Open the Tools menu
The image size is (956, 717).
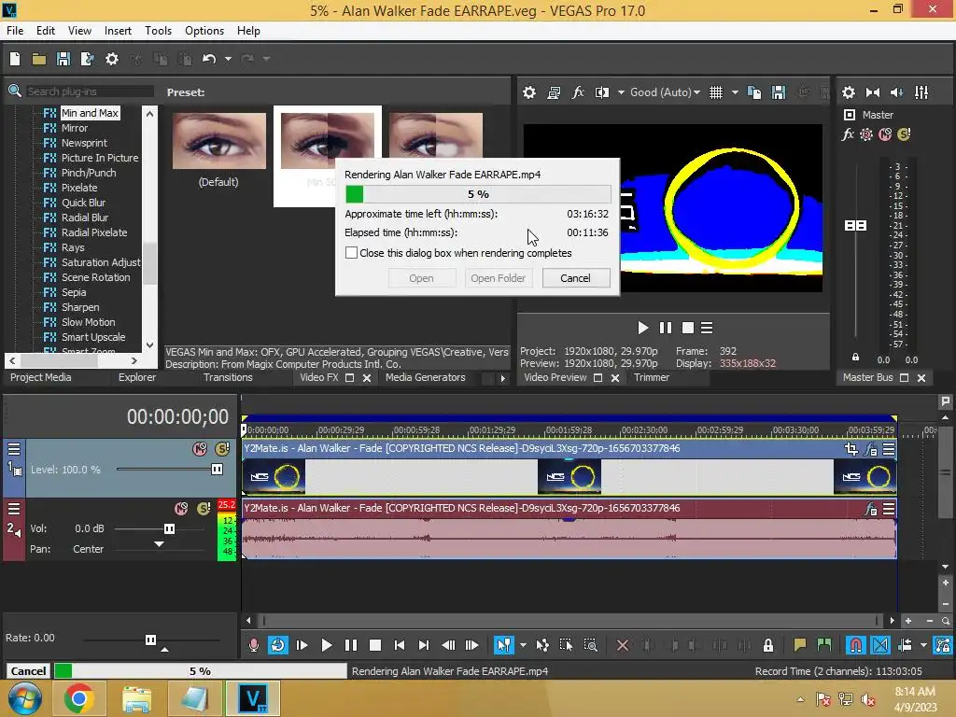pyautogui.click(x=158, y=31)
